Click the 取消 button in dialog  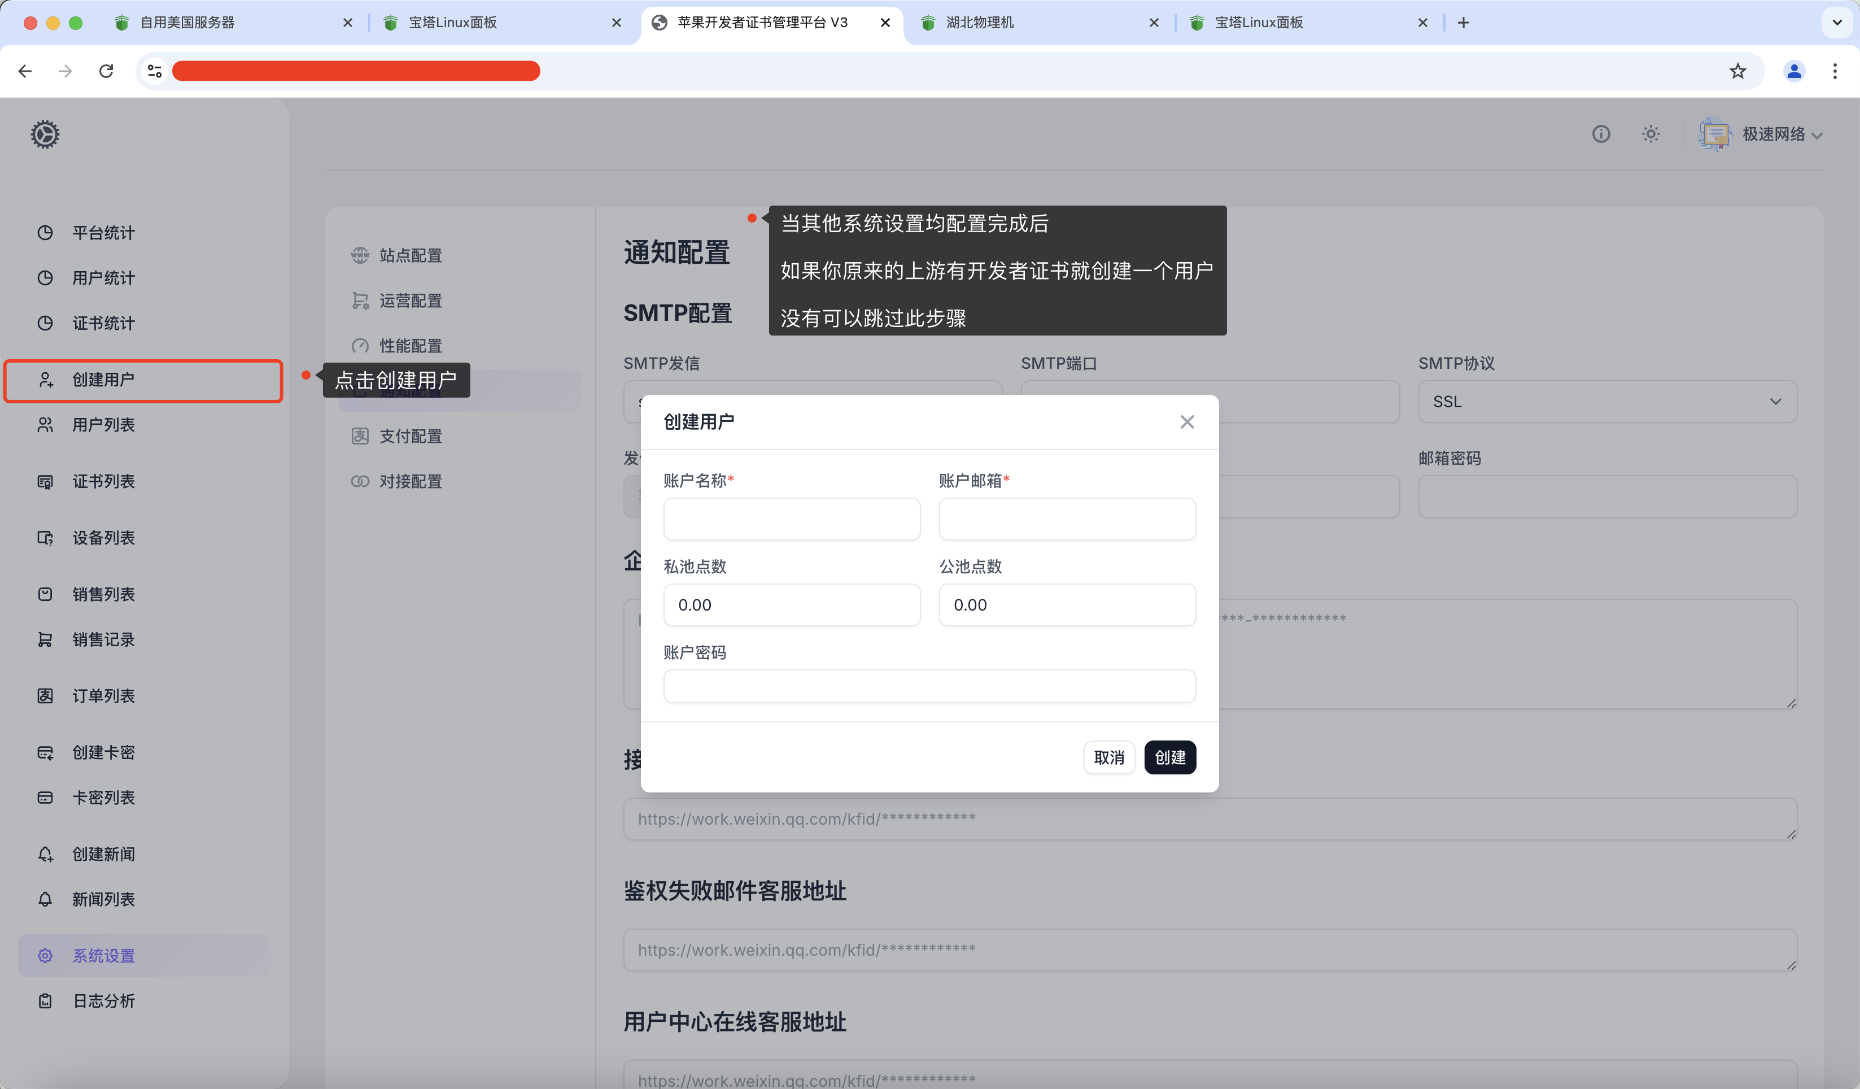point(1108,757)
